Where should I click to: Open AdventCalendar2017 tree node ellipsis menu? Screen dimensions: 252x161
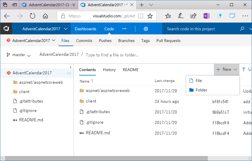[69, 73]
